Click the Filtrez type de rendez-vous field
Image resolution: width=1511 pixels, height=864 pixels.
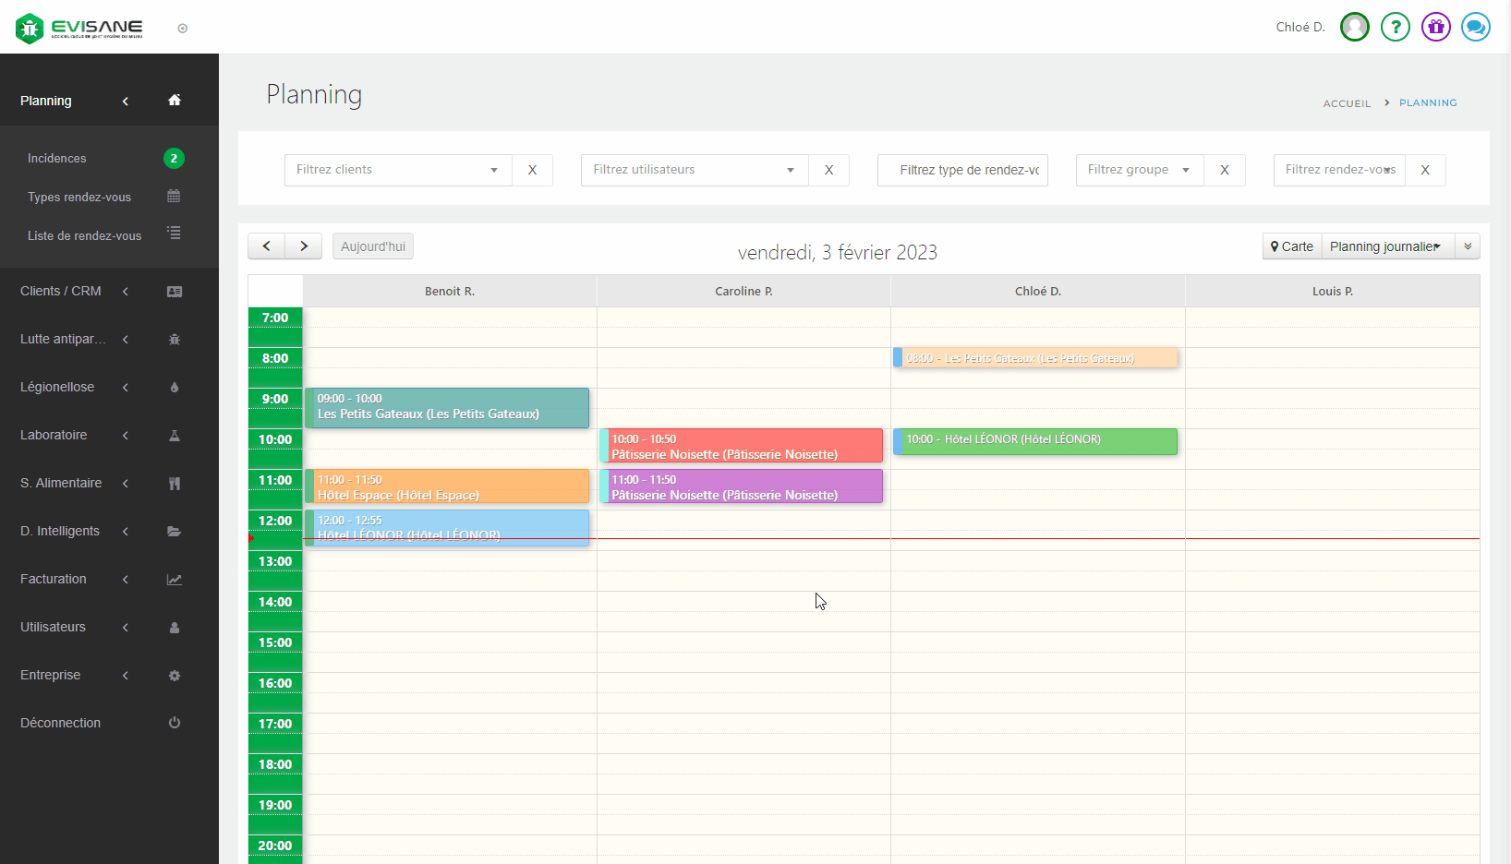pos(962,170)
